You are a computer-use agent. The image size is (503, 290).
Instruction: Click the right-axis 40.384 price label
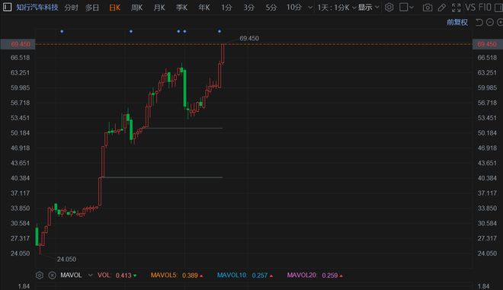point(487,178)
